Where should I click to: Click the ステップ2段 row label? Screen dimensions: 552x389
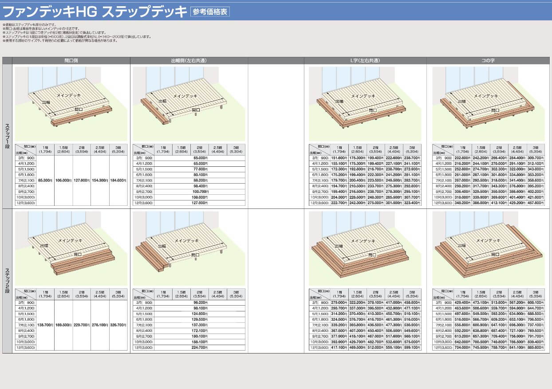pos(7,281)
